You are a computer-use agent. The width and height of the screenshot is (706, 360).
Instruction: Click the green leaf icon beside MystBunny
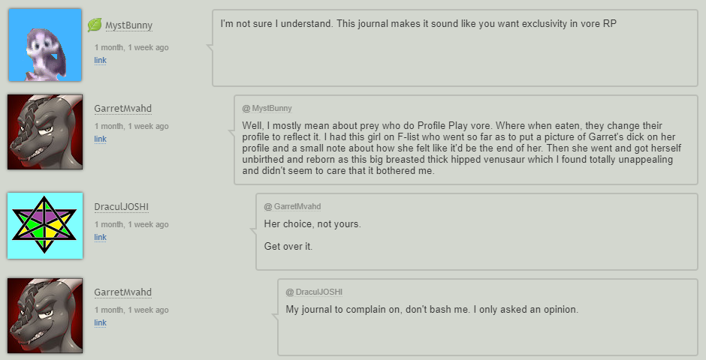tap(95, 25)
